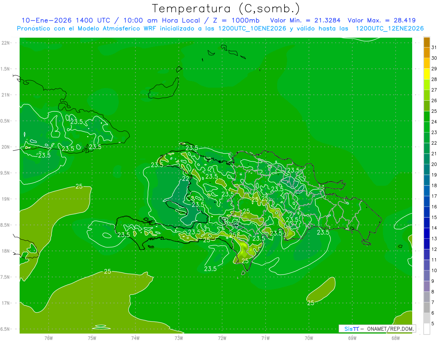444x343 pixels.
Task: Click the 1.5N latitude axis label
Action: click(x=6, y=69)
